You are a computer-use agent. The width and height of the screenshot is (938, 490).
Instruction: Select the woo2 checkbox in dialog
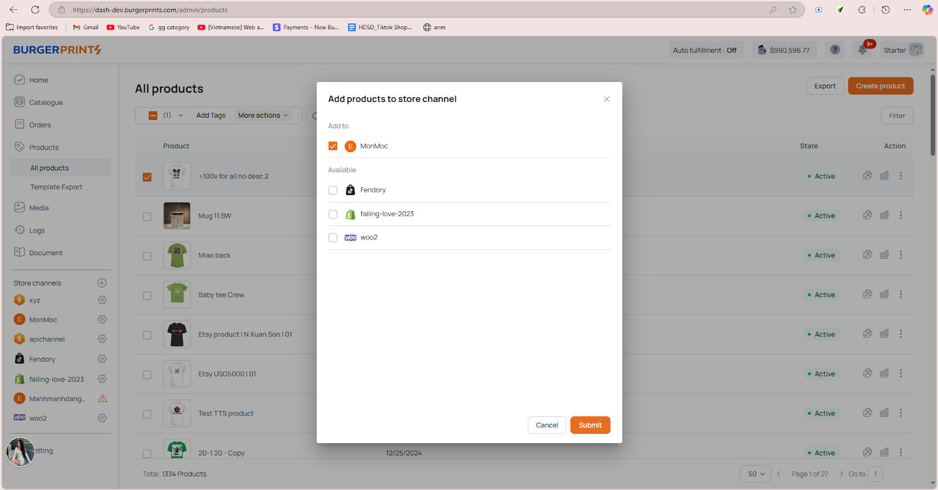[333, 238]
